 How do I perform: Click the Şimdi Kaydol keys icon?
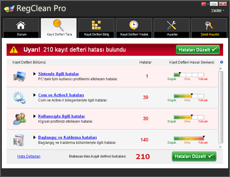pyautogui.click(x=209, y=25)
